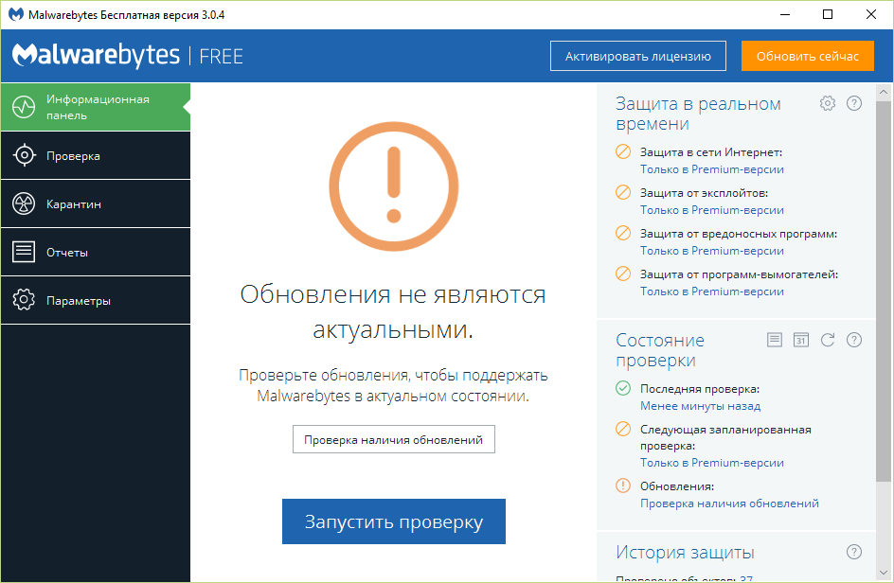Image resolution: width=894 pixels, height=583 pixels.
Task: Click the right panel vertical scrollbar thumb
Action: [x=884, y=291]
